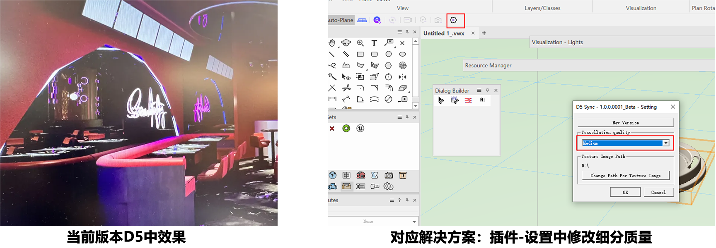
Task: Select the Rounded Rectangle tool
Action: 374,54
